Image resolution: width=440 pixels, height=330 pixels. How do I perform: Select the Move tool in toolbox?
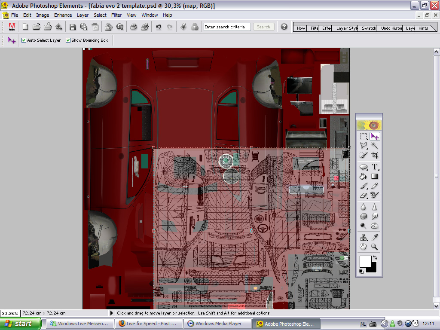(375, 136)
